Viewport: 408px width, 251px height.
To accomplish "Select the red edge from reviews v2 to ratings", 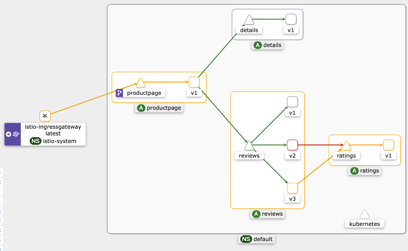I will (320, 145).
